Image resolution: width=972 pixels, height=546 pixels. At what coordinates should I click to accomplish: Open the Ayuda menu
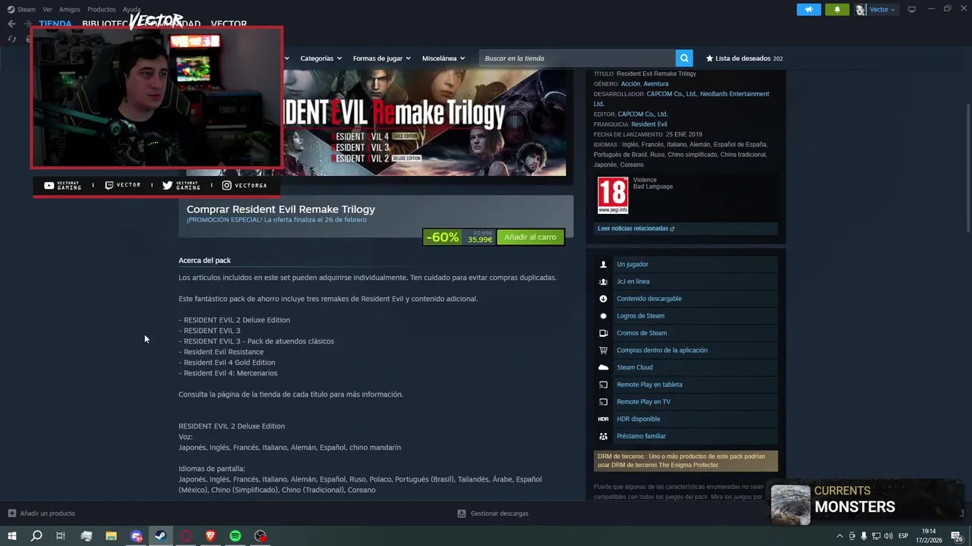click(131, 9)
